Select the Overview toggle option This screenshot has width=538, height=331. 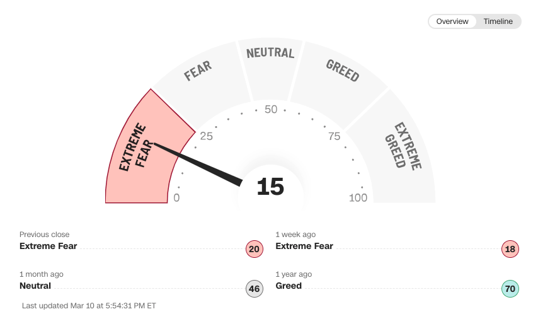tap(452, 21)
